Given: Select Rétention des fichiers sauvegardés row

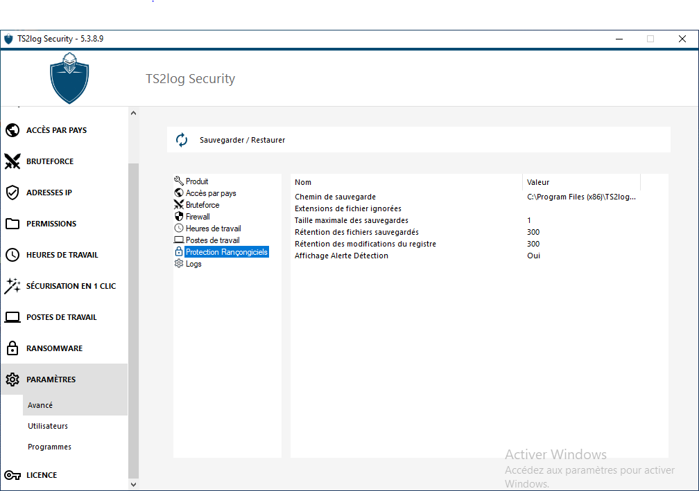Looking at the screenshot, I should pos(465,232).
